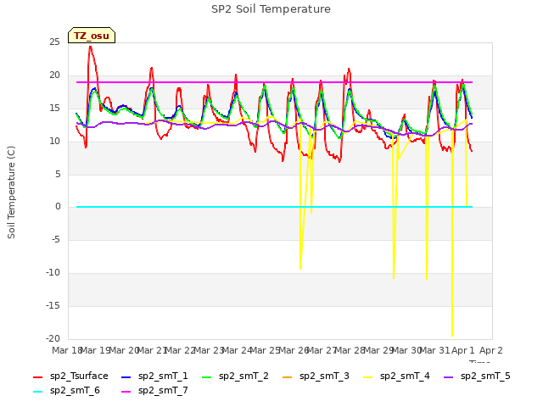
Task: Click the Mar 23 x-axis tick label
Action: pyautogui.click(x=209, y=350)
